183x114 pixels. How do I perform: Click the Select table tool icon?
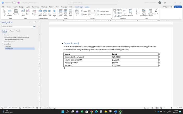[4, 12]
